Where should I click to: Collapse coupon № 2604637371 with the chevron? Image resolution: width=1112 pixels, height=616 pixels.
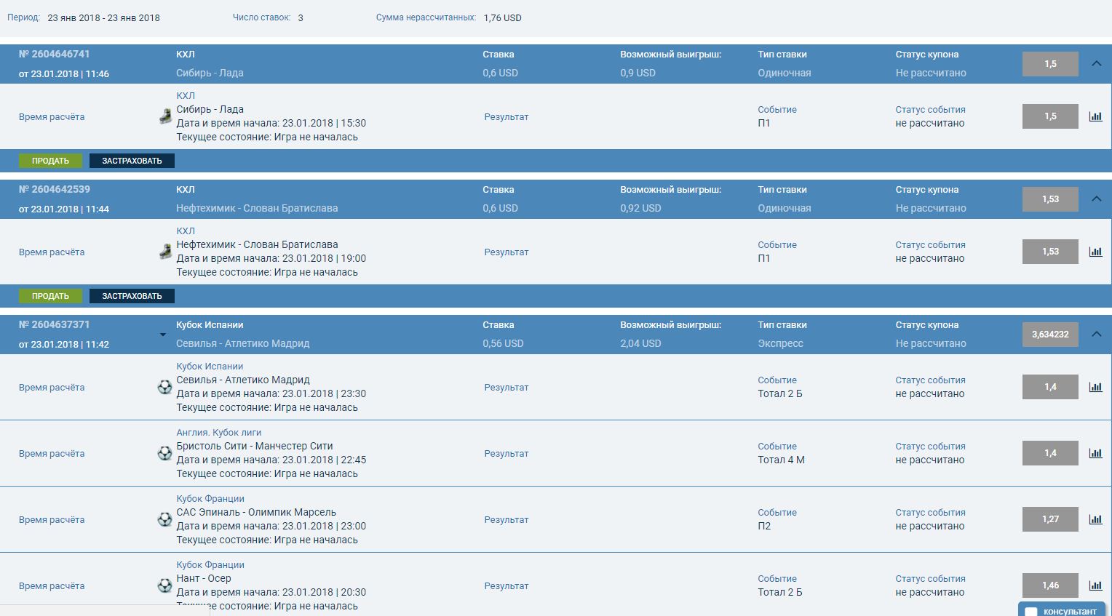click(1096, 334)
